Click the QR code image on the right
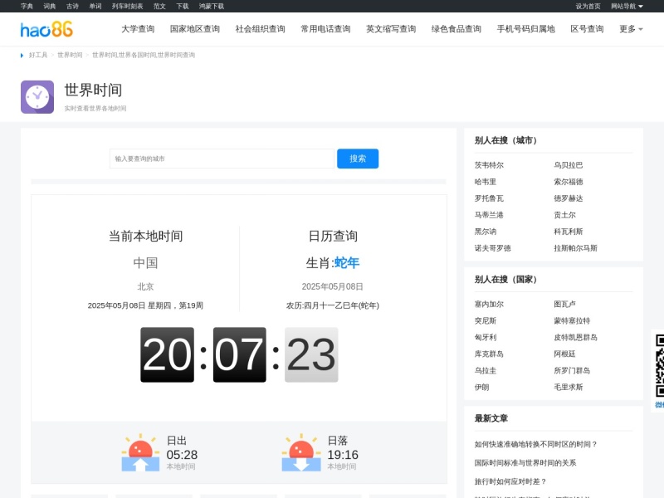The height and width of the screenshot is (498, 664). [659, 365]
